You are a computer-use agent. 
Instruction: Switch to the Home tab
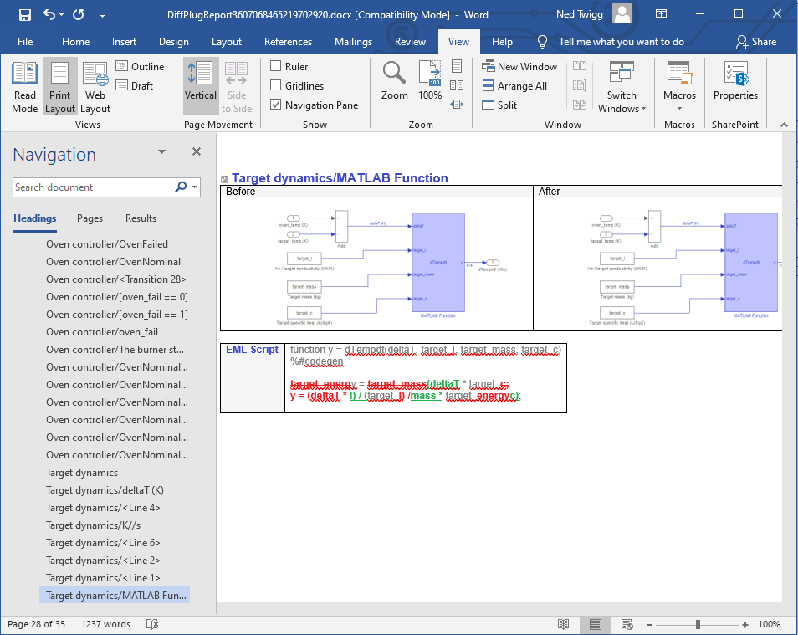[x=76, y=42]
